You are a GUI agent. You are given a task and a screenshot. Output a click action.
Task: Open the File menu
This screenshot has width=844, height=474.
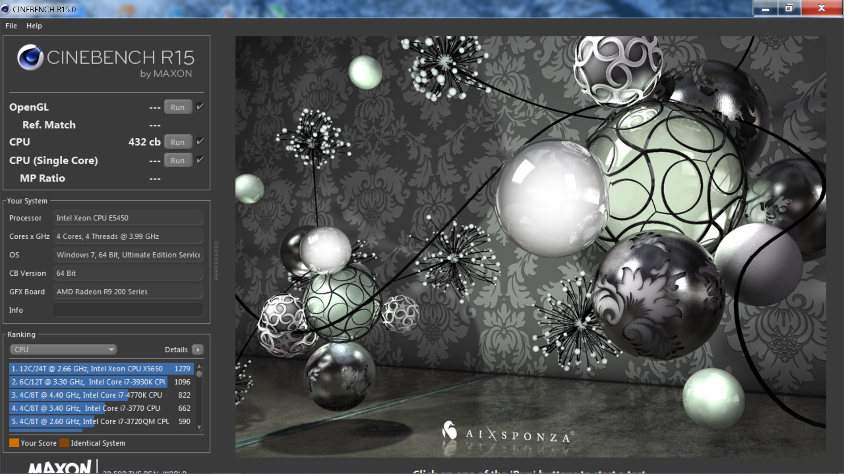click(x=11, y=26)
